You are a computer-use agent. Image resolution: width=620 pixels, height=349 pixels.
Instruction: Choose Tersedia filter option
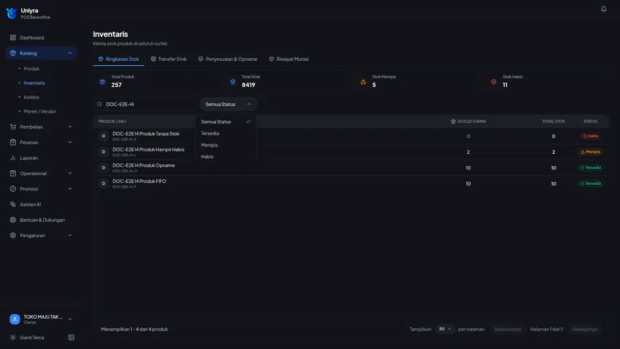point(225,133)
